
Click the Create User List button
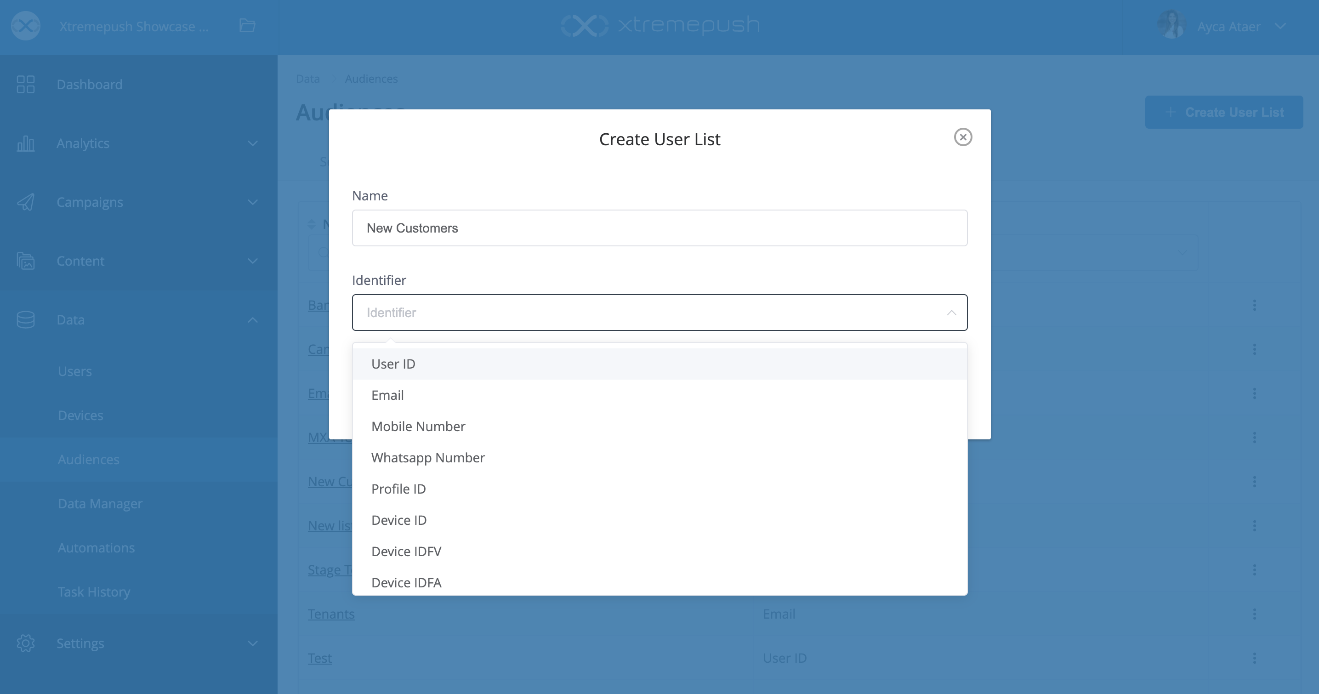tap(1224, 112)
